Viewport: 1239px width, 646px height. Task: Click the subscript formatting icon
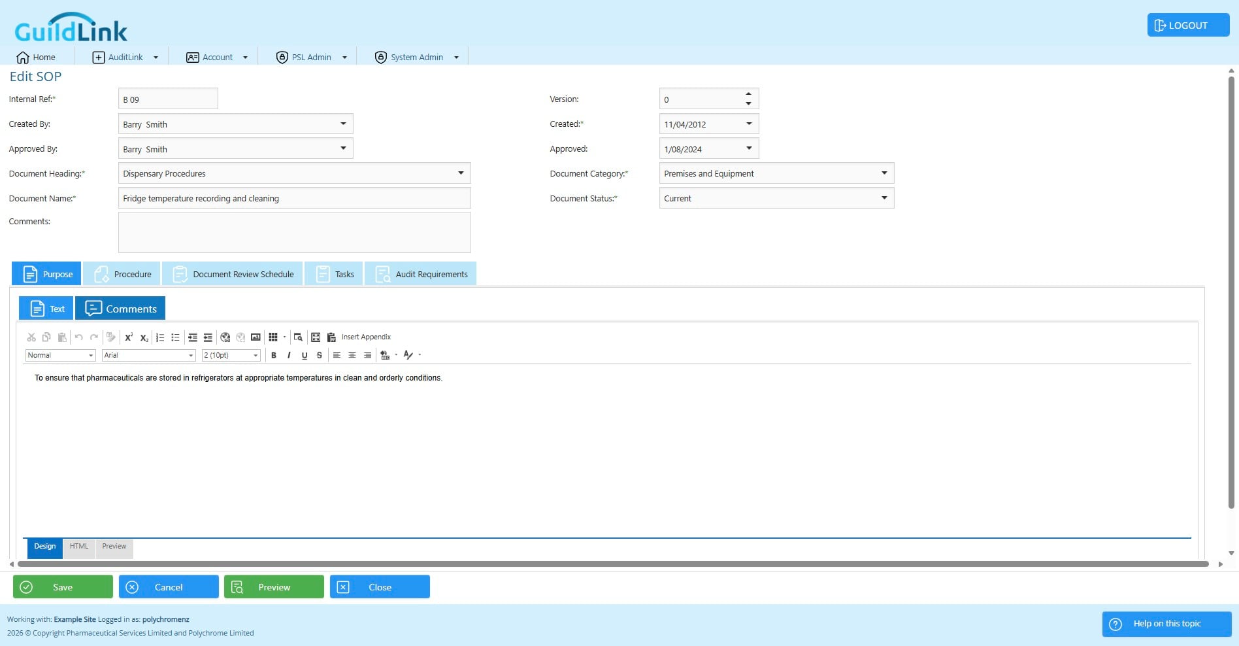pos(144,337)
